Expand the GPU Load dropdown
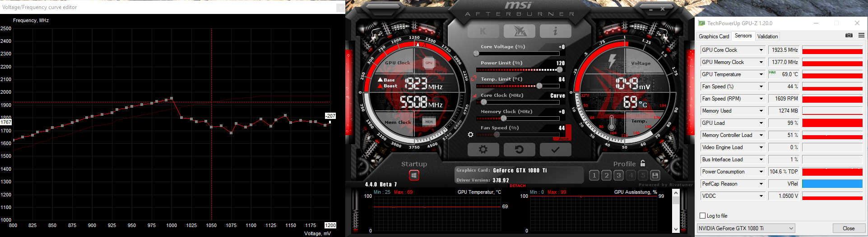The height and width of the screenshot is (237, 868). point(761,123)
